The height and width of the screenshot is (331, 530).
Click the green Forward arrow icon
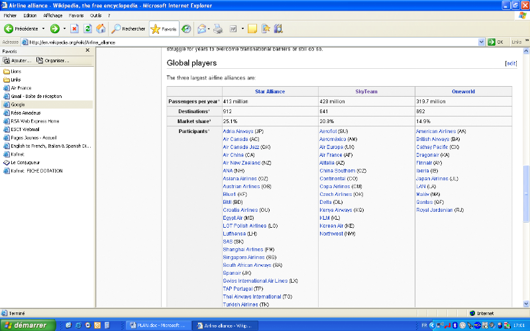pos(54,28)
